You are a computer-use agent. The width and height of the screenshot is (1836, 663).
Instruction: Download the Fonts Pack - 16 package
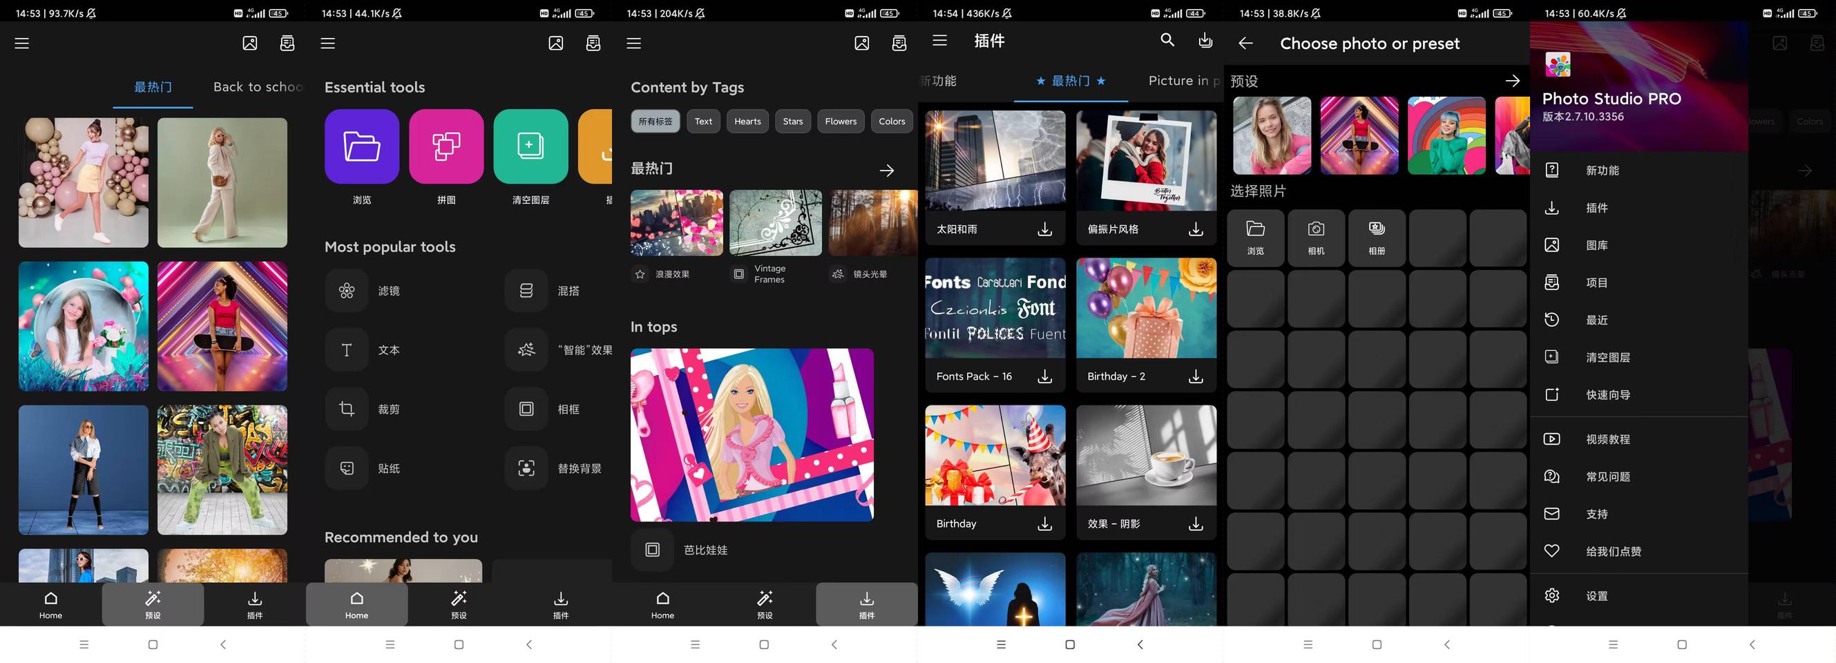click(1044, 376)
